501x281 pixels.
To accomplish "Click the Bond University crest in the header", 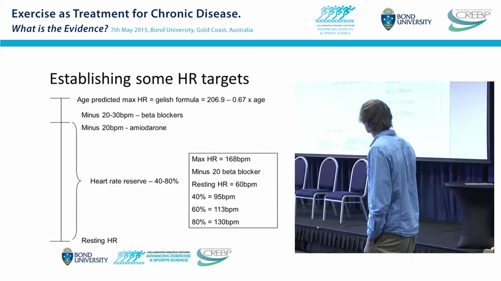I will point(387,19).
